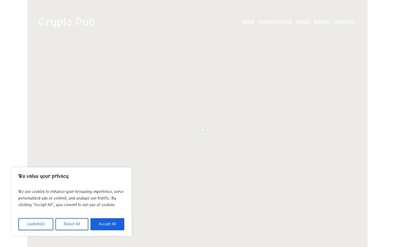Click the Customize cookie button
This screenshot has height=247, width=395.
(x=36, y=224)
